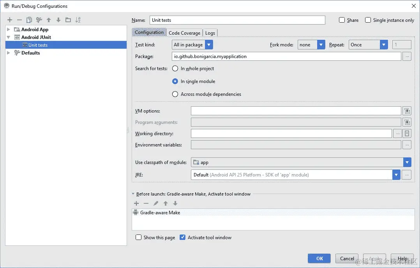Open the JRE dropdown arrow
This screenshot has height=268, width=420.
tap(396, 175)
